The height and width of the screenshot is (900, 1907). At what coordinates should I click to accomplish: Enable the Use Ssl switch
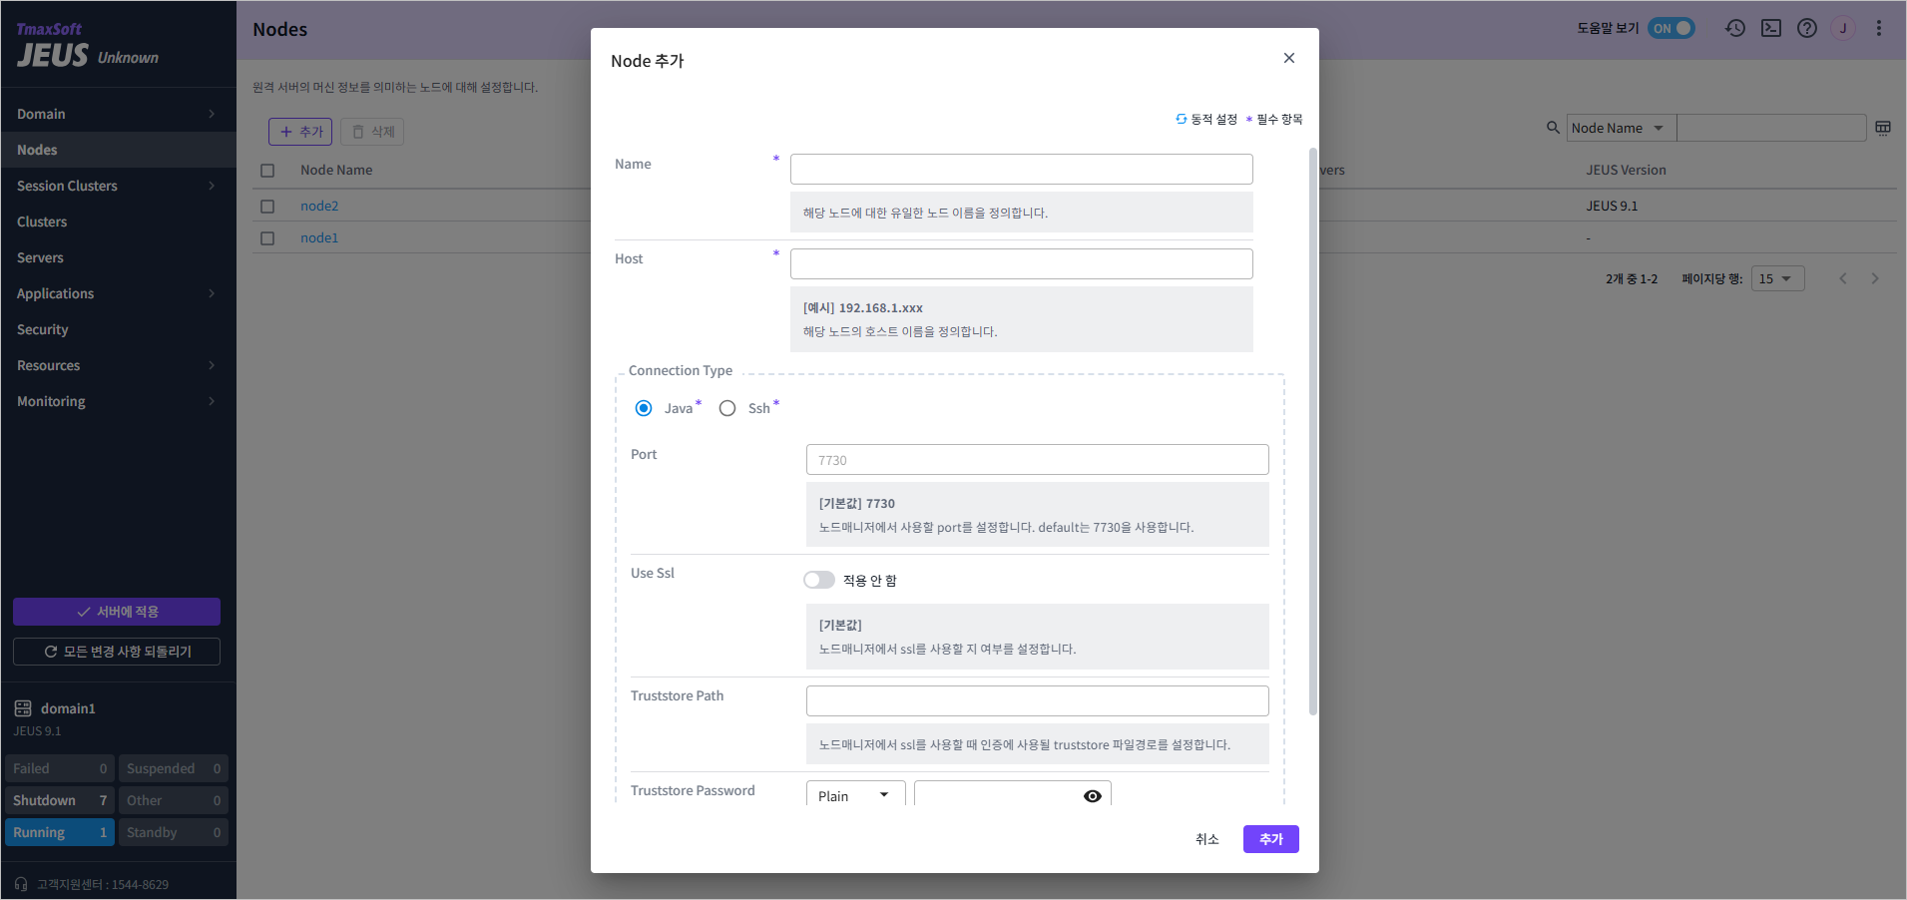coord(819,580)
